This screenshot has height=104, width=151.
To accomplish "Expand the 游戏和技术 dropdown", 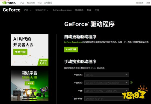I will click(x=42, y=10).
